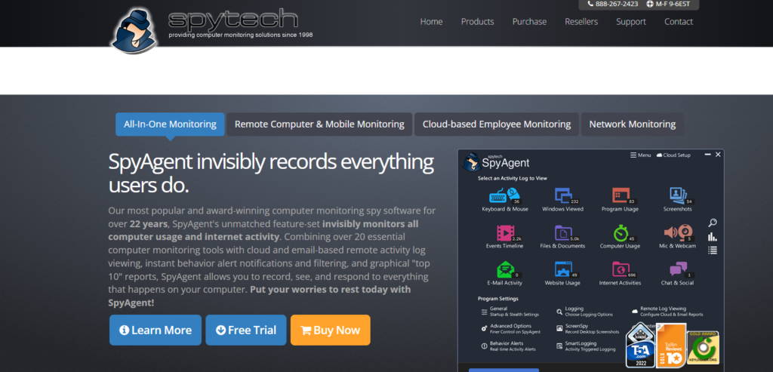The width and height of the screenshot is (773, 372).
Task: View the Screenshots log icon
Action: coord(678,195)
